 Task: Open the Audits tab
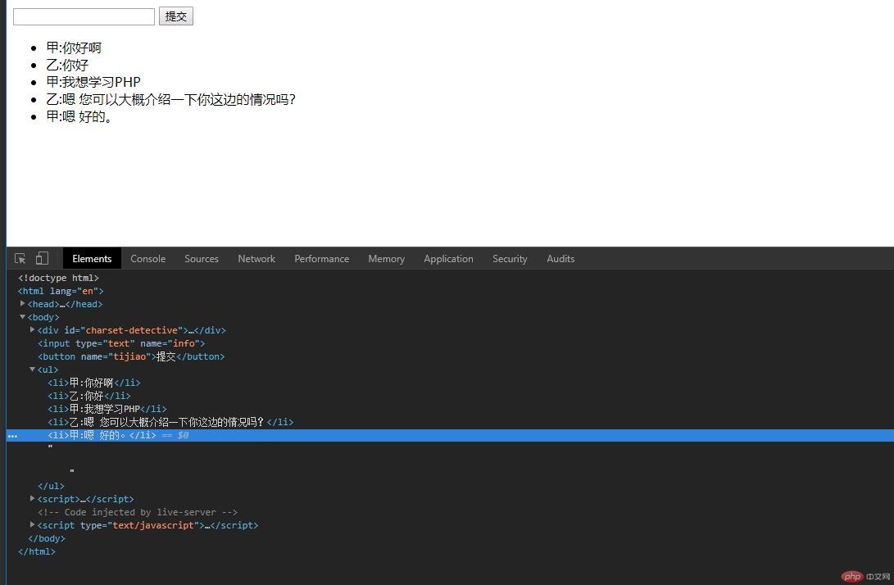click(x=560, y=258)
